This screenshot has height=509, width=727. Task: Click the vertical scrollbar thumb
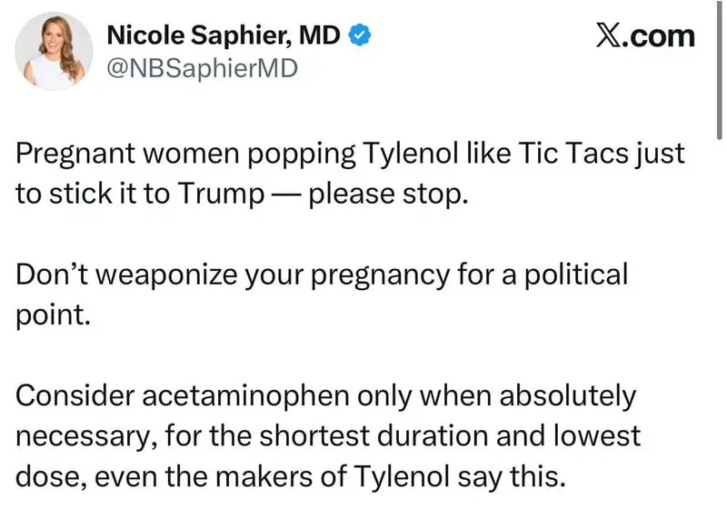(x=719, y=70)
